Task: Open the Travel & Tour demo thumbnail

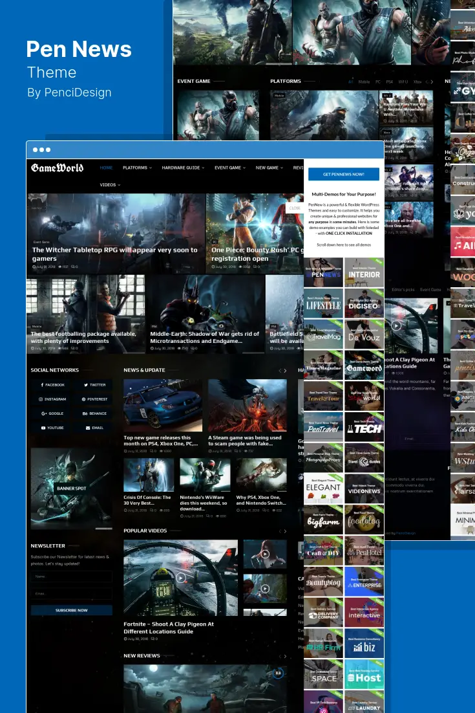Action: [323, 396]
